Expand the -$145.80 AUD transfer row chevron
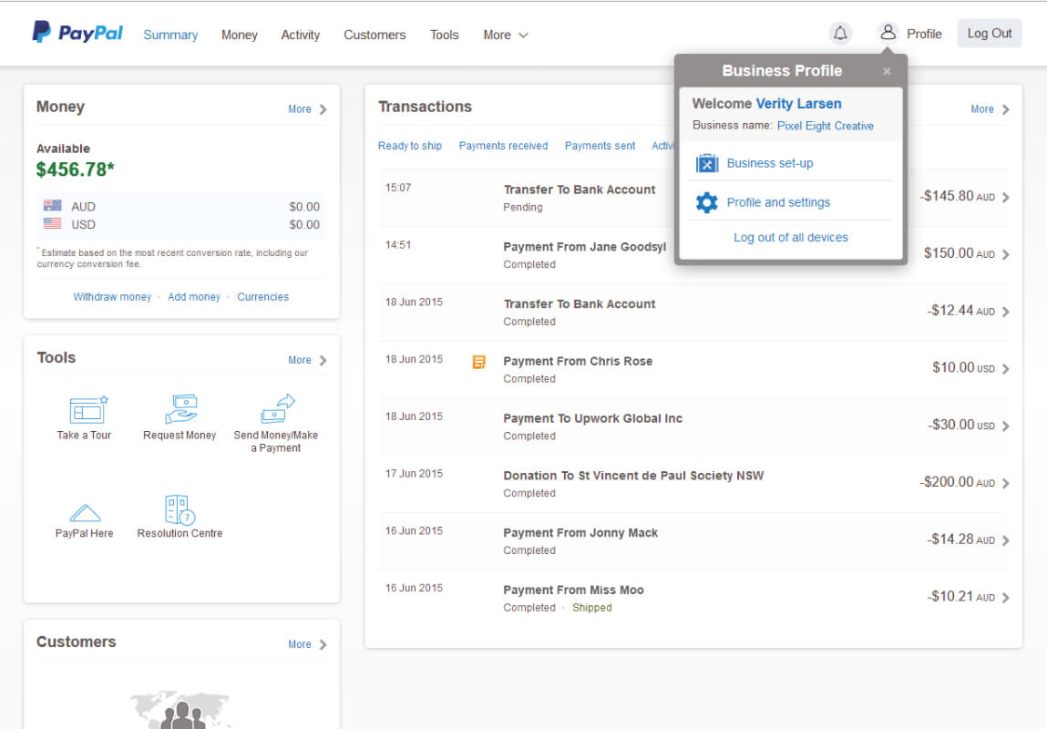1047x729 pixels. [1006, 198]
